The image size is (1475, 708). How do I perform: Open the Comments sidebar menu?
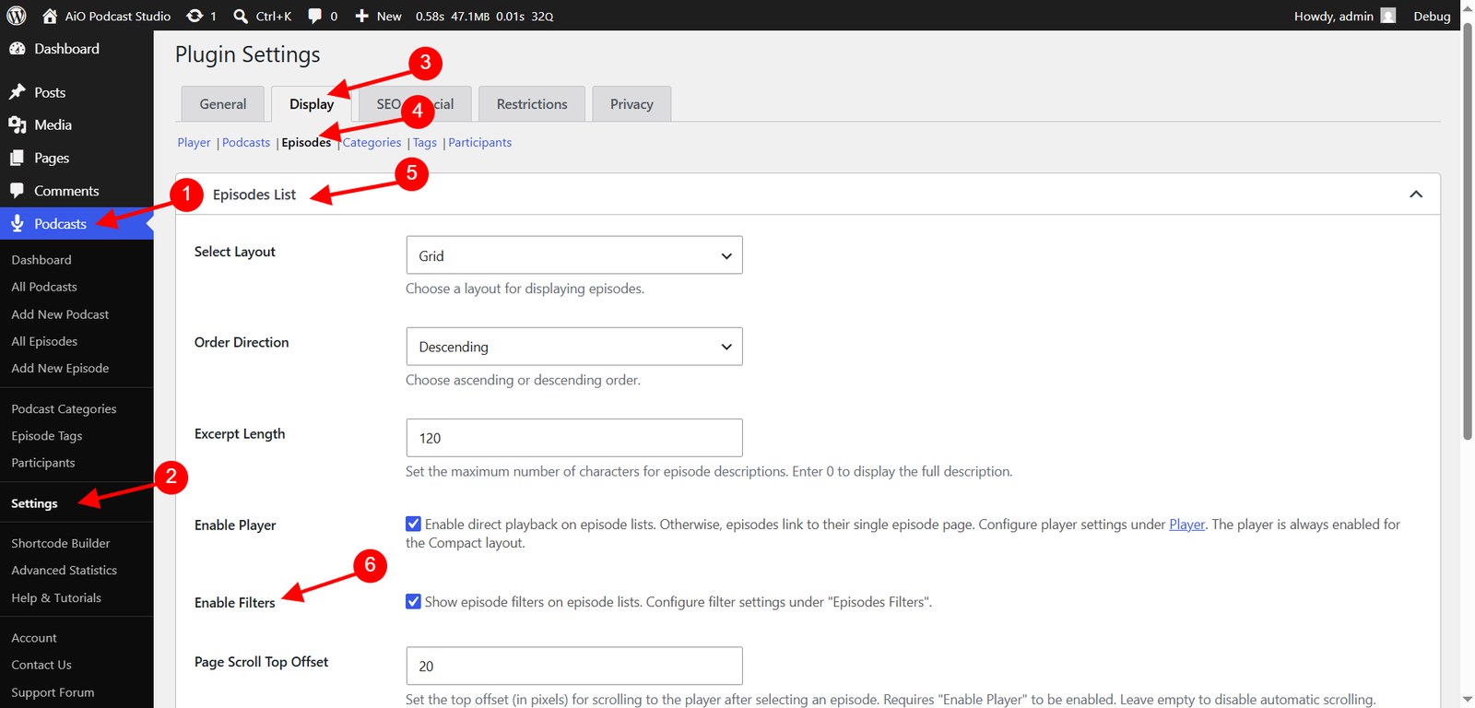77,191
